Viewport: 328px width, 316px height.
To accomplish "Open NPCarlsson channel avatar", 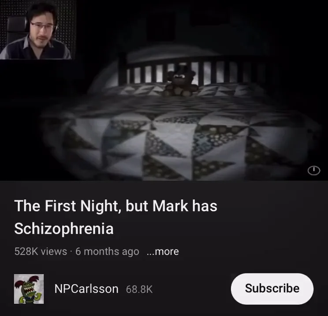I will [29, 289].
